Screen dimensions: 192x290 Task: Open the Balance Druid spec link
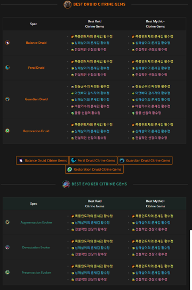point(36,43)
